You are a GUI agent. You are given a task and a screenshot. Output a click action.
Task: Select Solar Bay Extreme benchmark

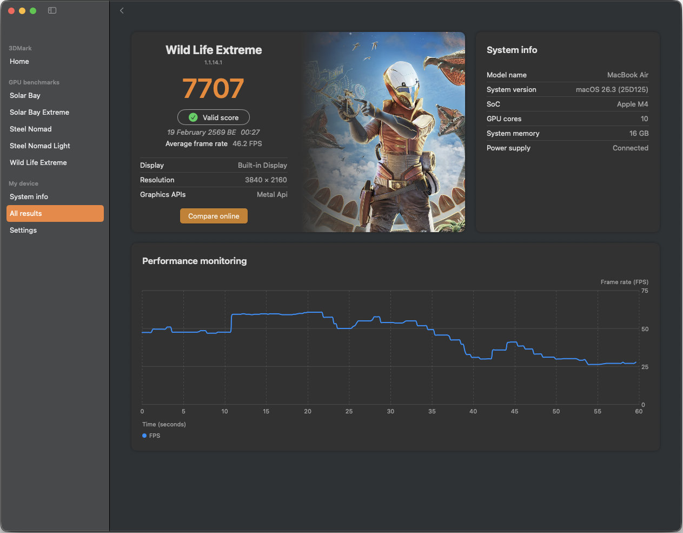[x=39, y=113]
